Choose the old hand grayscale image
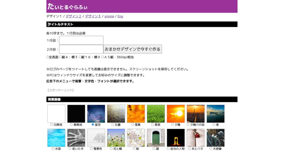This screenshot has height=153, width=283. point(76,138)
